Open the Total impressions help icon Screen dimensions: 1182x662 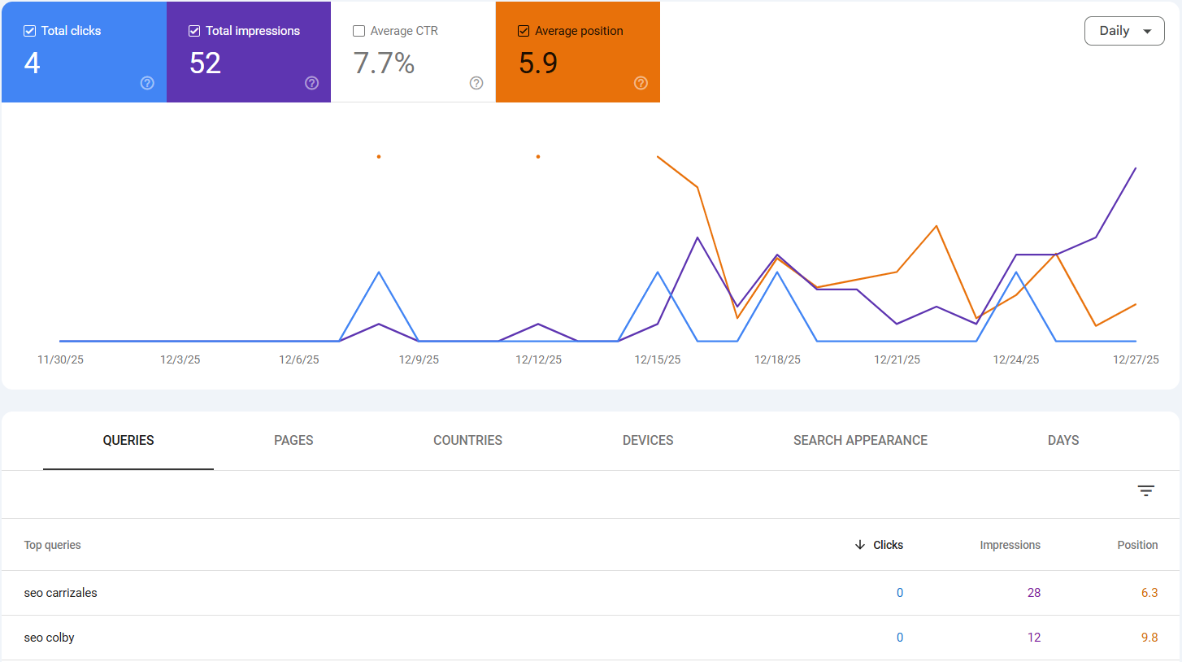pos(311,83)
